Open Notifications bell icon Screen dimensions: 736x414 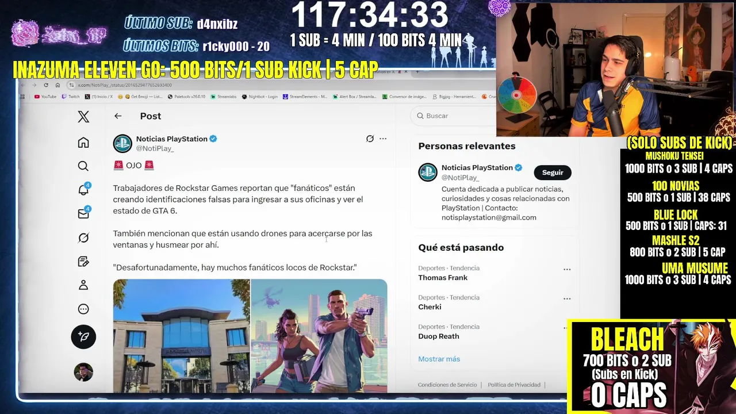click(x=83, y=190)
